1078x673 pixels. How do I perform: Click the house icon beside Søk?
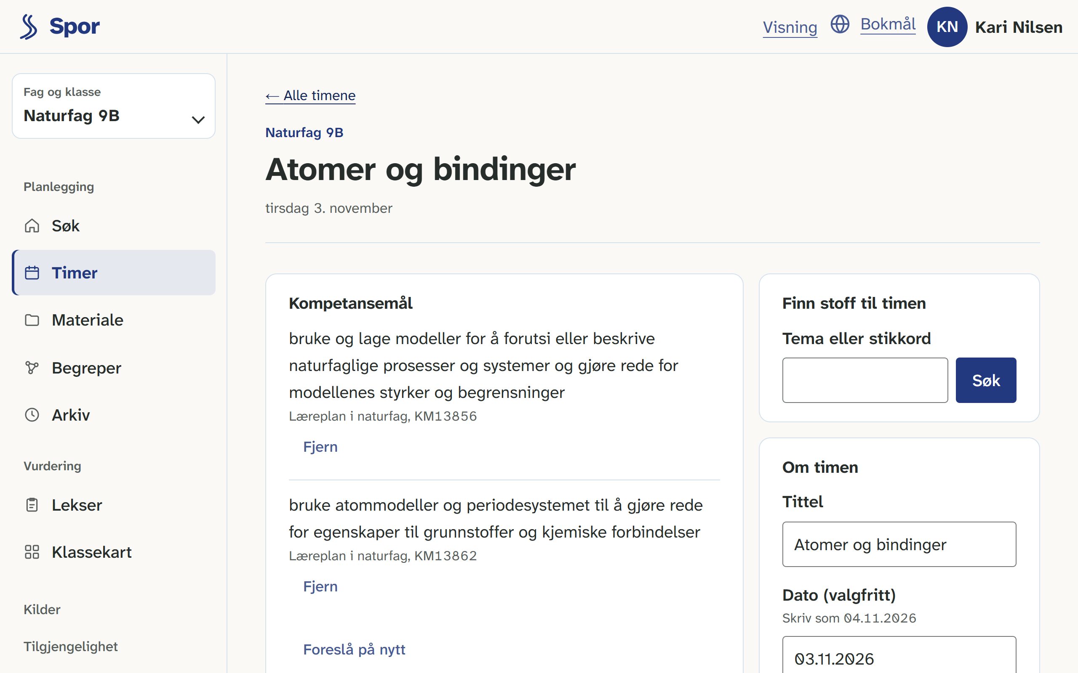pyautogui.click(x=32, y=226)
